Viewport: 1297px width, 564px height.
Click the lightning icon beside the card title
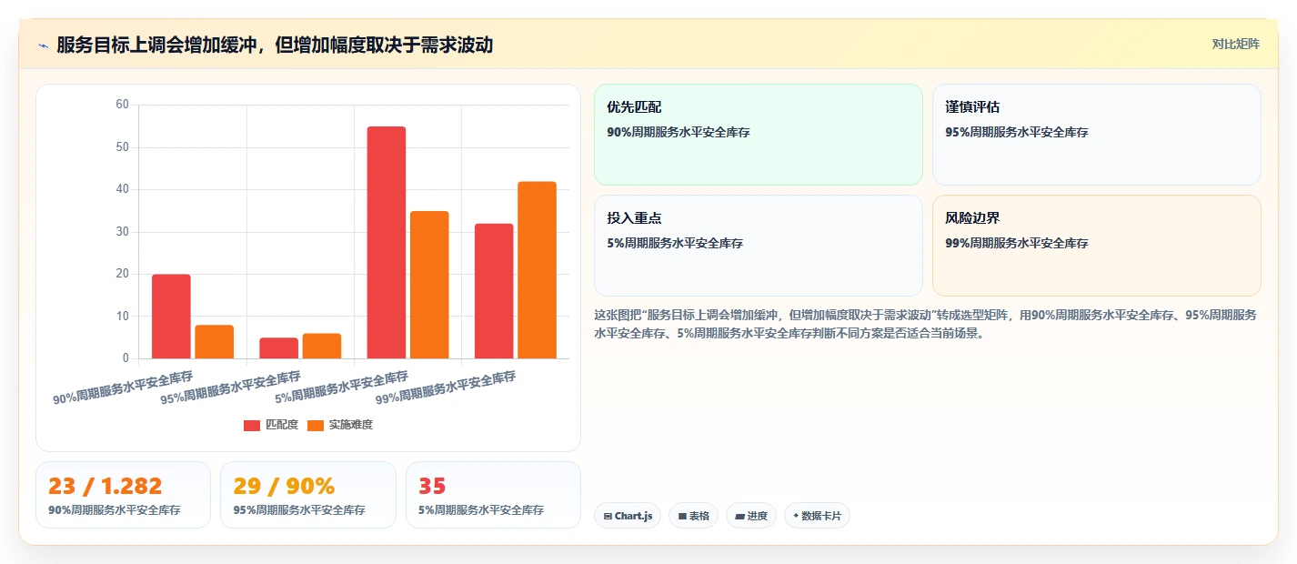tap(43, 45)
